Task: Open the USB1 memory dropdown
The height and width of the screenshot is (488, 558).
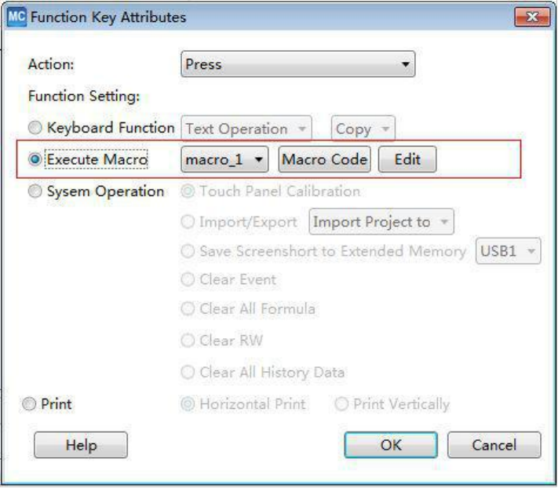Action: 509,253
